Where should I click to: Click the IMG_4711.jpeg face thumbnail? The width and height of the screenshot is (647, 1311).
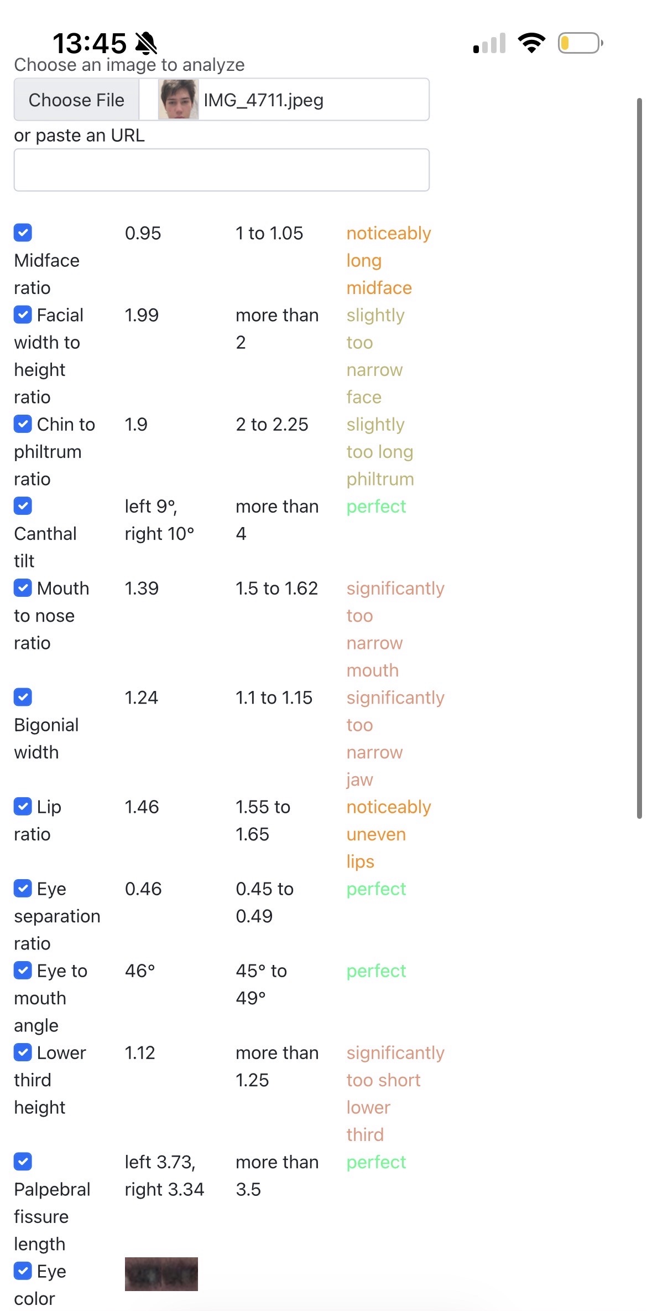(178, 100)
